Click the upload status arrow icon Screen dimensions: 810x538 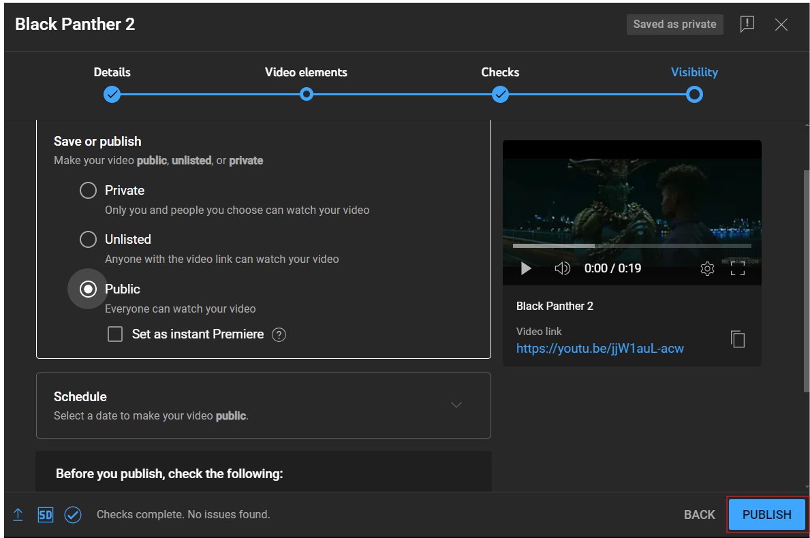click(x=18, y=515)
